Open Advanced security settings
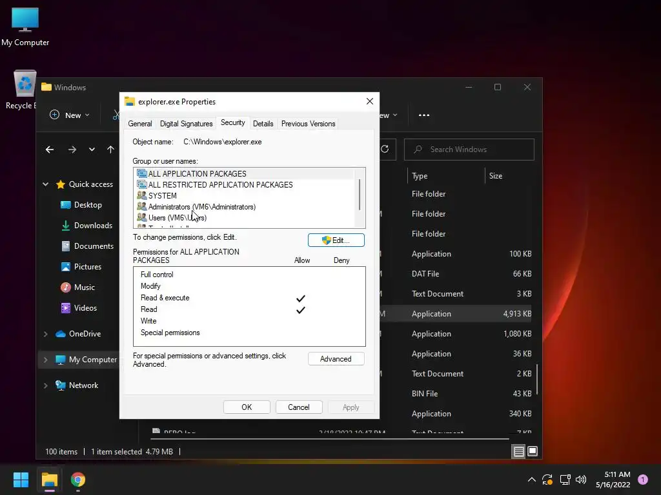This screenshot has width=661, height=495. pyautogui.click(x=336, y=359)
